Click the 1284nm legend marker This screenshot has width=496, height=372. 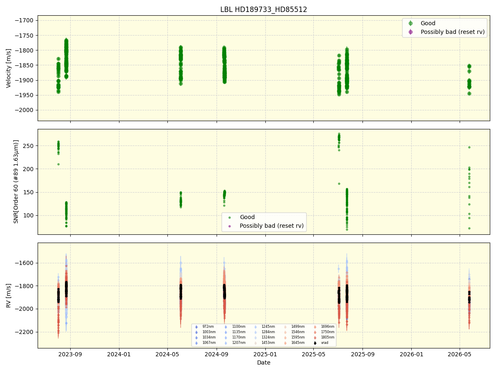(x=255, y=332)
